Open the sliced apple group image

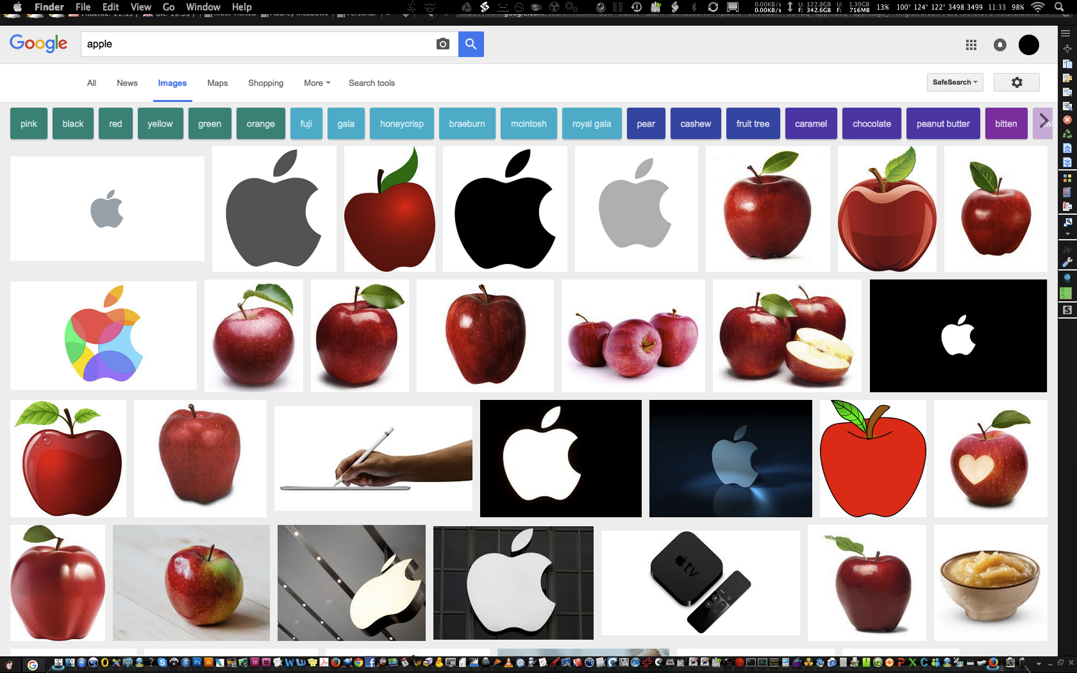click(x=787, y=335)
